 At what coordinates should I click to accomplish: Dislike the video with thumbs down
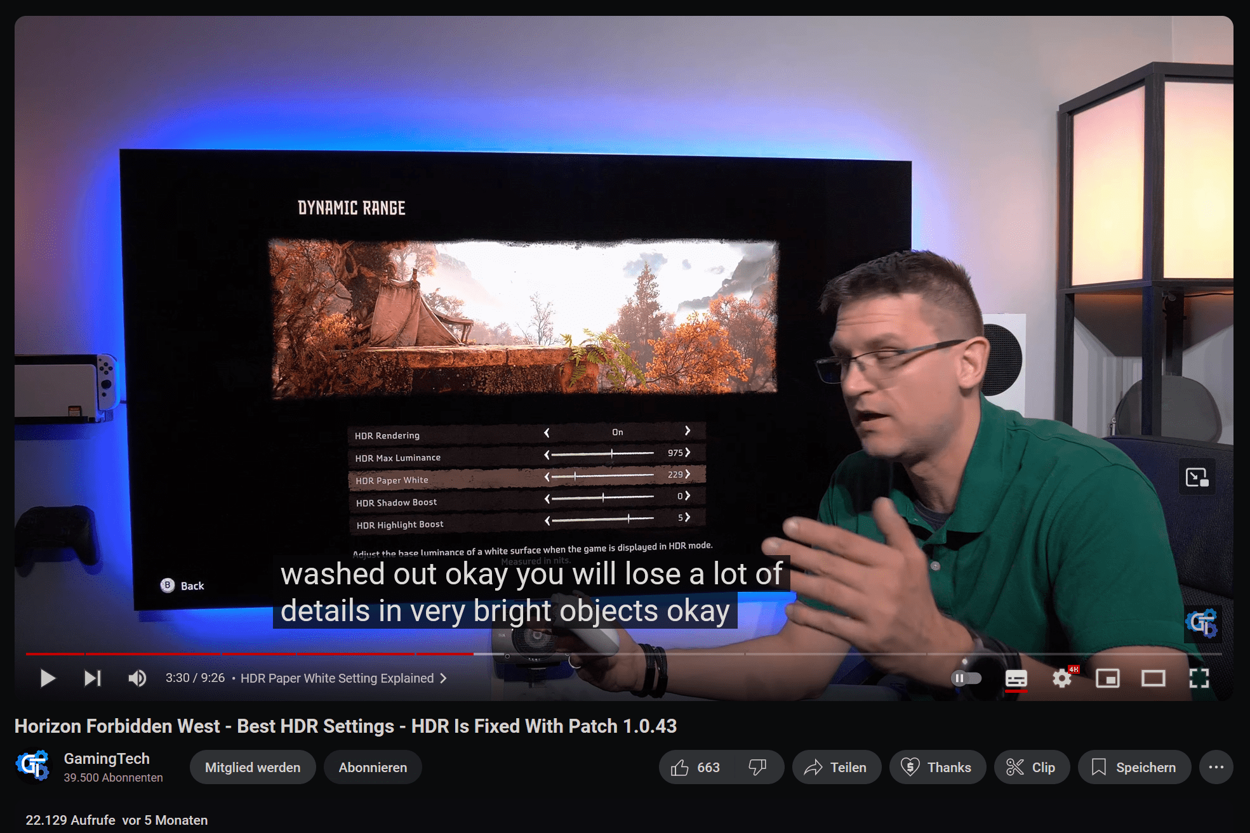[758, 767]
